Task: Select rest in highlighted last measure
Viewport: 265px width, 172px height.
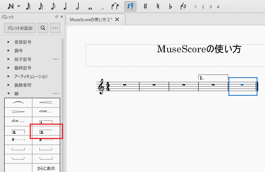Action: 242,85
